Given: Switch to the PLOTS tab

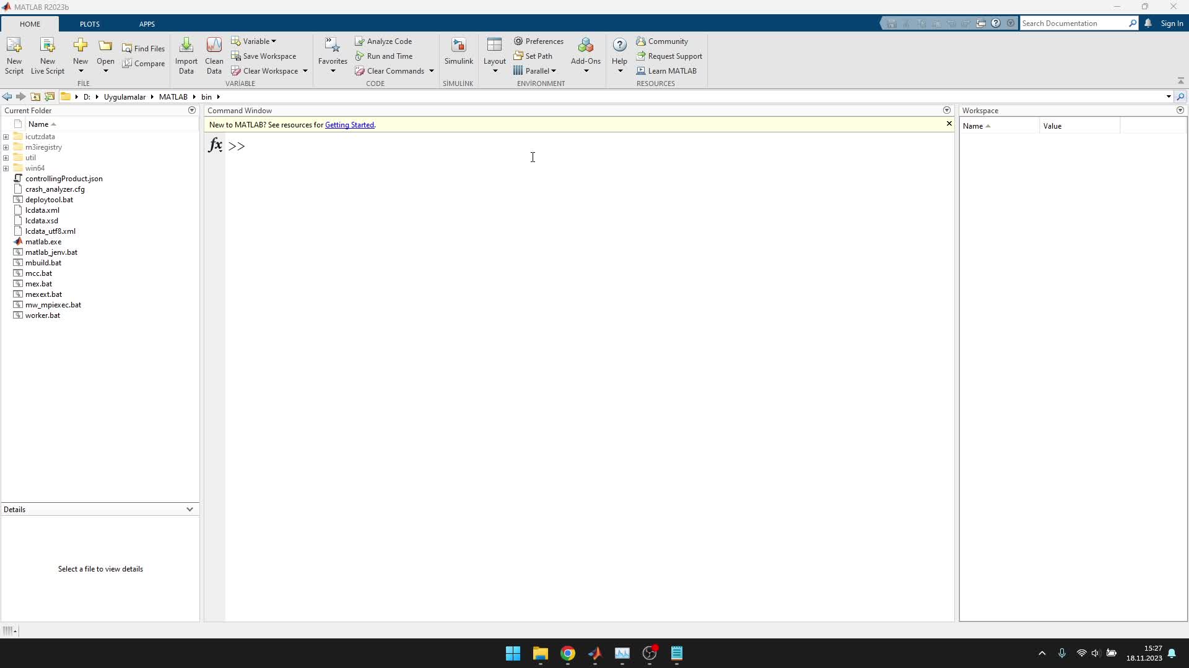Looking at the screenshot, I should coord(90,24).
